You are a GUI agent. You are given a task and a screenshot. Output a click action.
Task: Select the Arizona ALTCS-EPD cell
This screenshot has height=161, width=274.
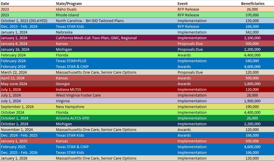pyautogui.click(x=72, y=118)
